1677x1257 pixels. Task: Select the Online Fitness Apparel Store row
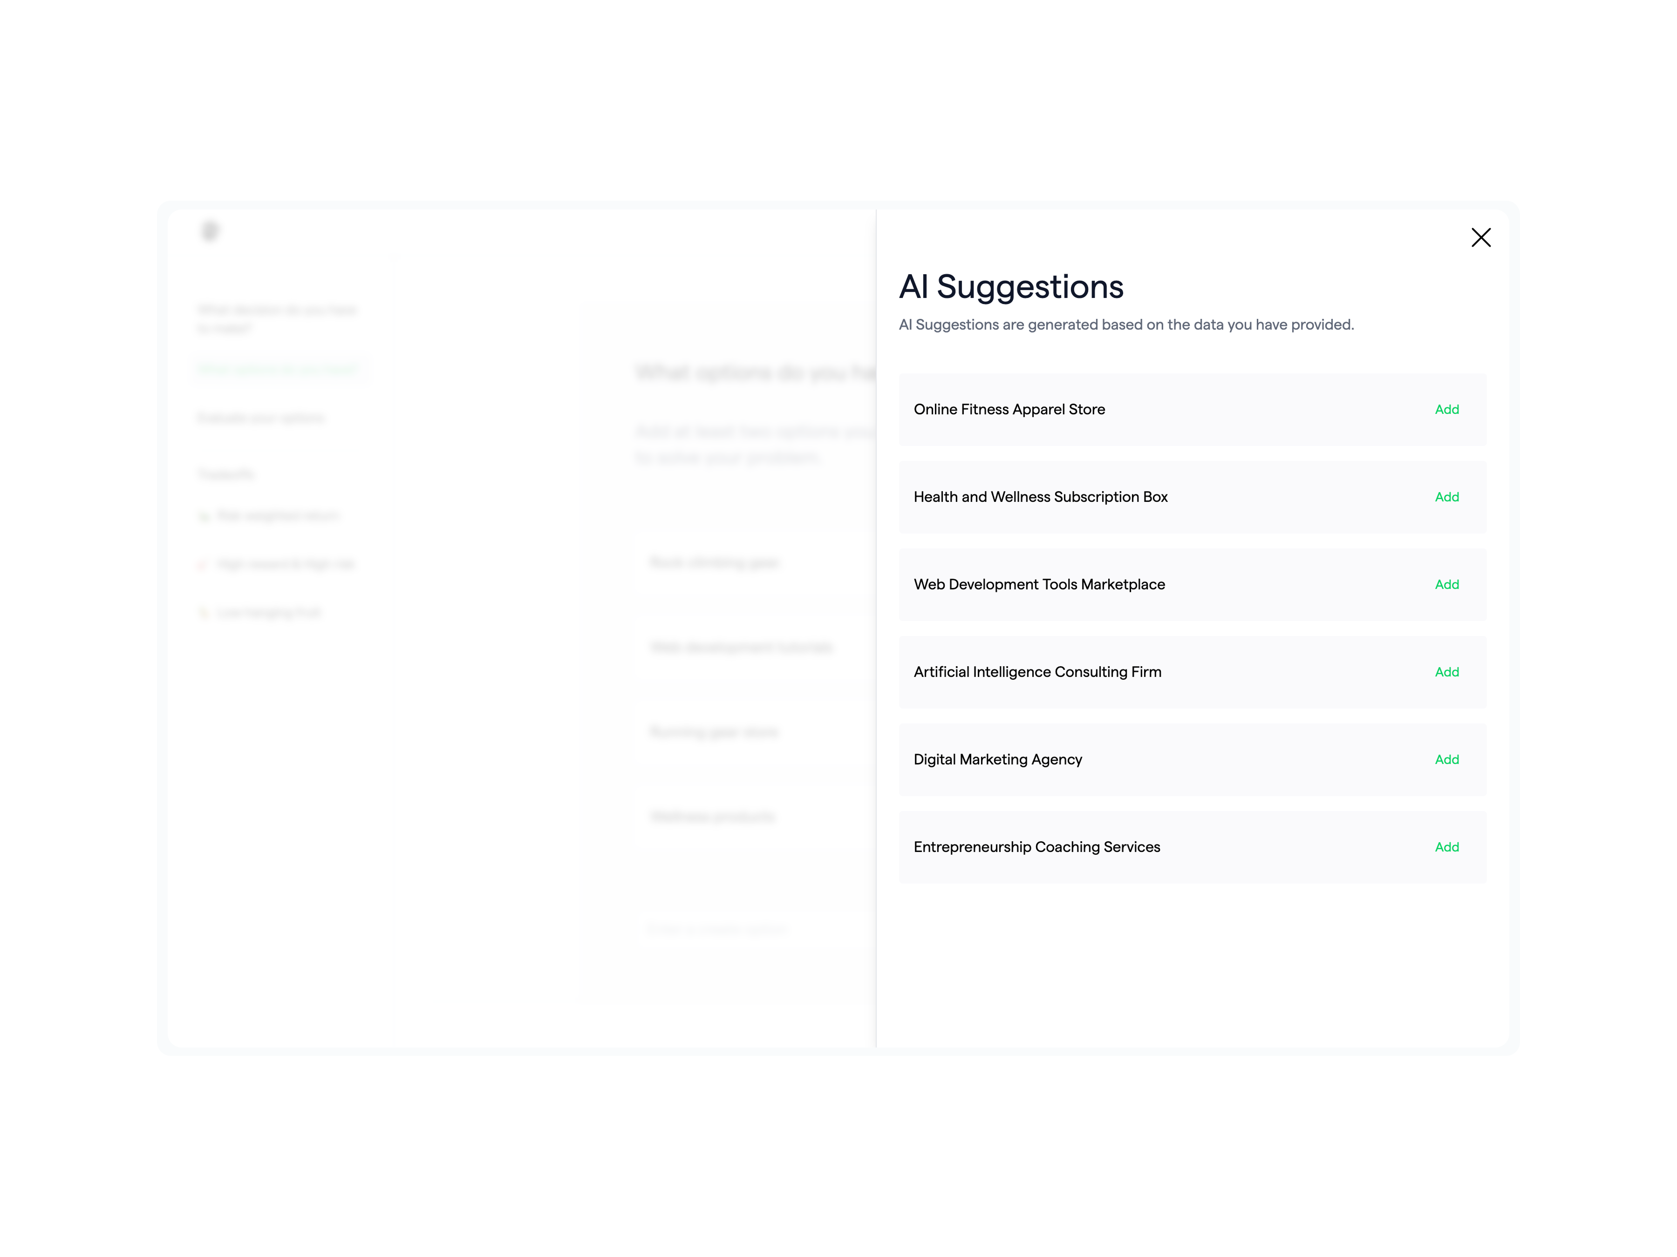pyautogui.click(x=1192, y=409)
